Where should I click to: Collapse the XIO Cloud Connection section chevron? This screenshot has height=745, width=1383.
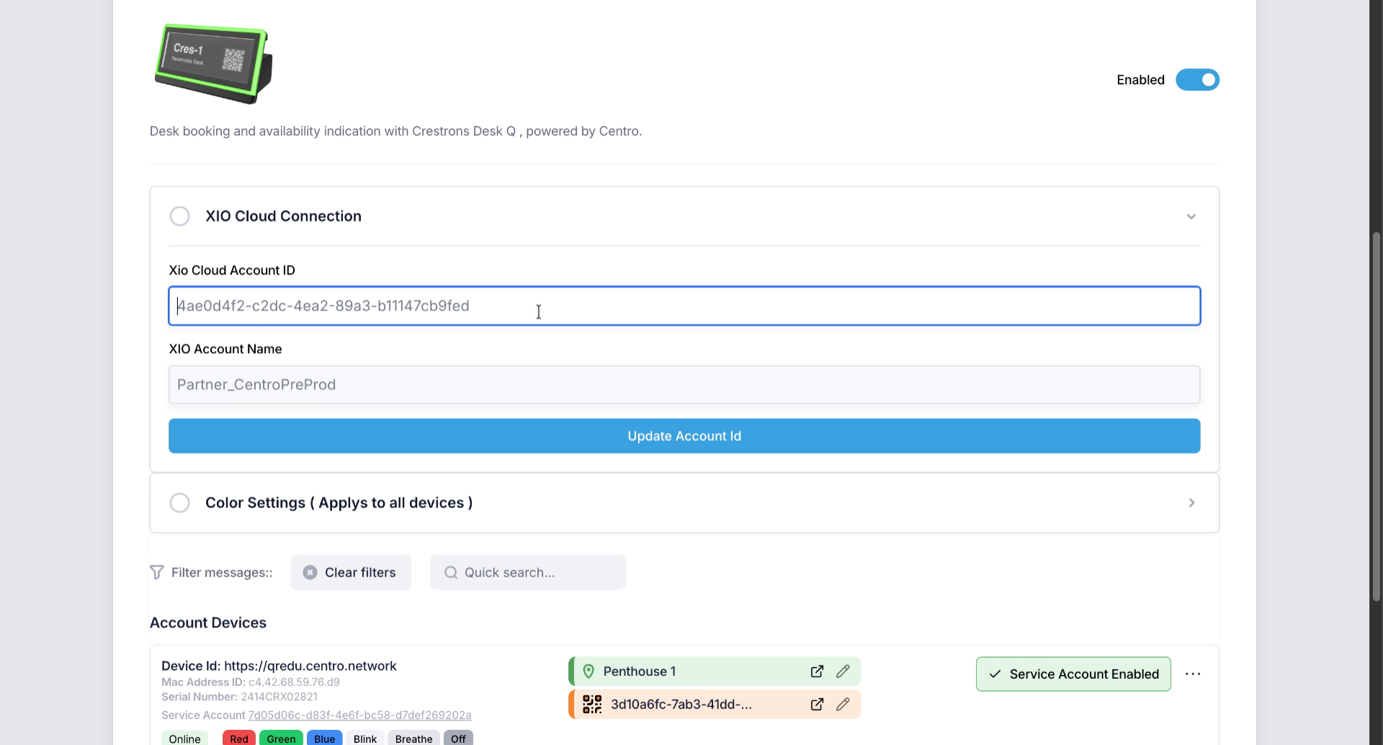click(x=1191, y=217)
